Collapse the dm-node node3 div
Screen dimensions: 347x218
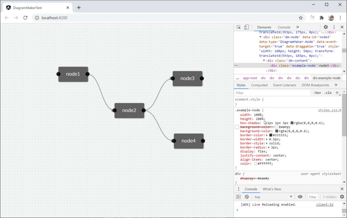261,37
